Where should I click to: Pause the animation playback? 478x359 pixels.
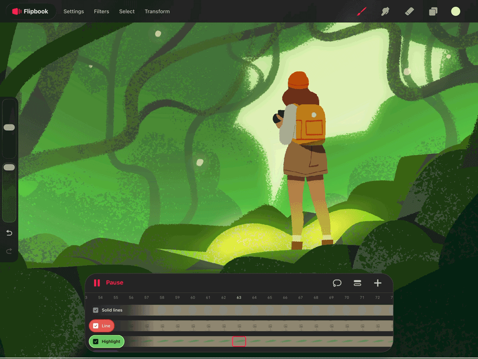(x=109, y=283)
